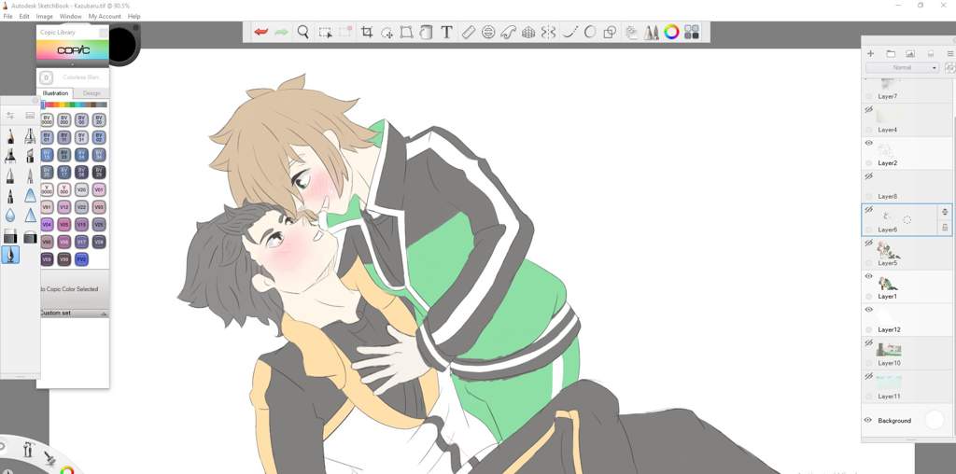This screenshot has height=474, width=956.
Task: Pick the bright purple V04 Copic swatch
Action: [47, 225]
